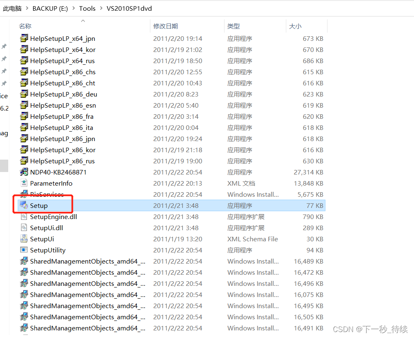Click the 13,848 KB size value
414x337 pixels.
click(309, 183)
